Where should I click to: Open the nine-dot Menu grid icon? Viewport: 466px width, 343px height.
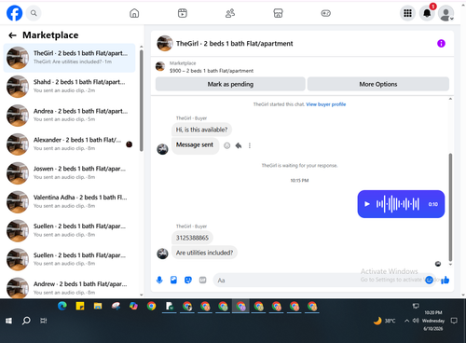point(407,13)
